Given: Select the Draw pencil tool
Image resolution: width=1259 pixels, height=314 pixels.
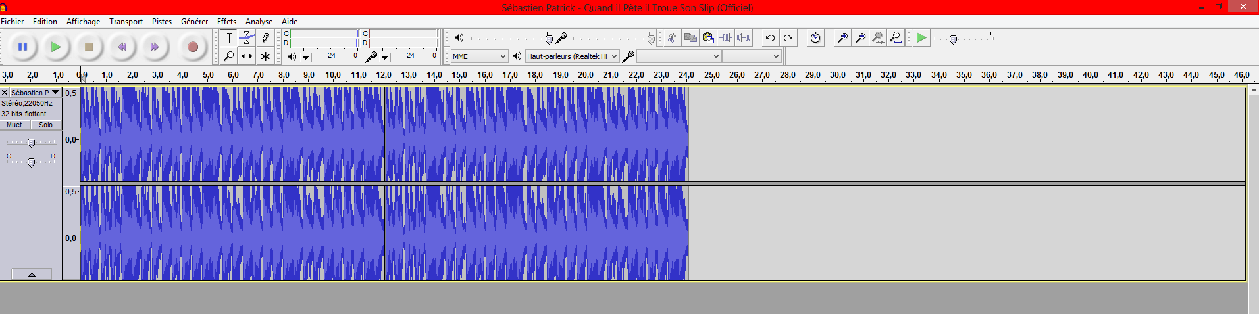Looking at the screenshot, I should point(265,37).
